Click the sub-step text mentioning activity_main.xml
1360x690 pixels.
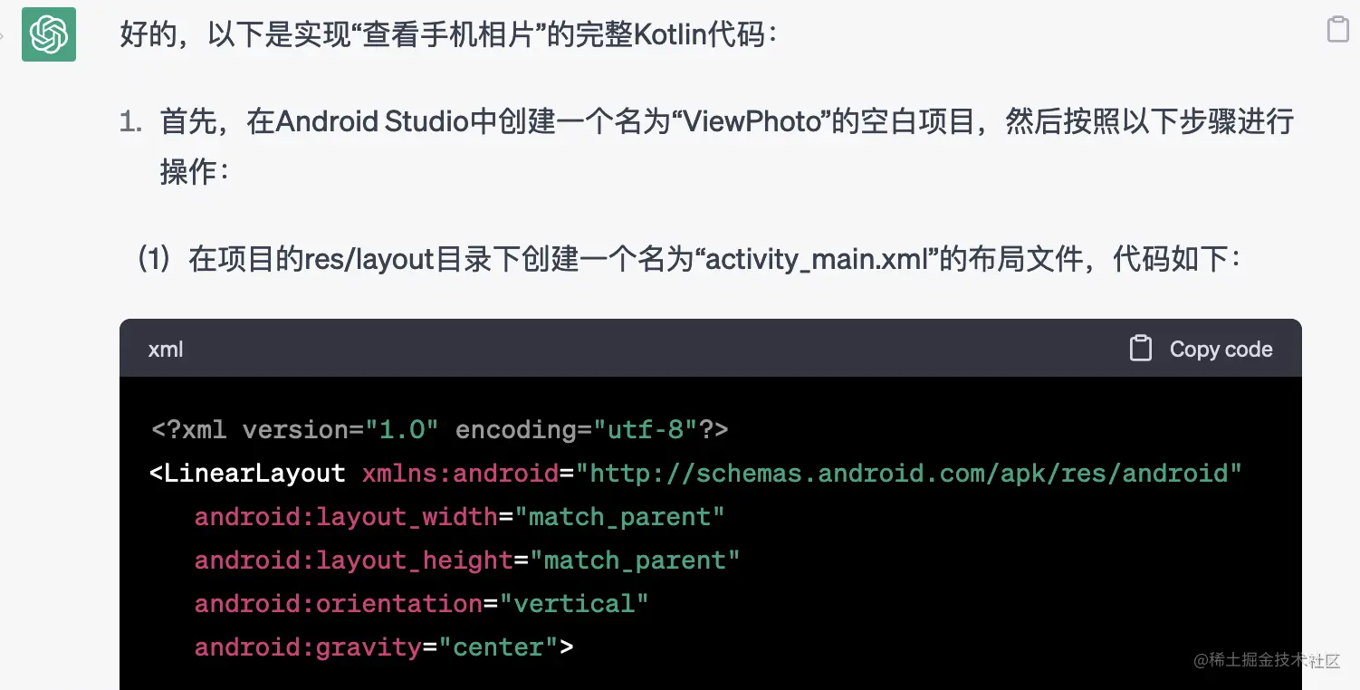(693, 260)
